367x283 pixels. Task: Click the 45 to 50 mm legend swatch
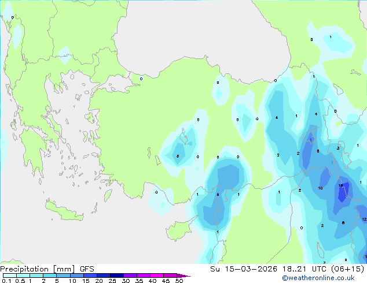170,275
